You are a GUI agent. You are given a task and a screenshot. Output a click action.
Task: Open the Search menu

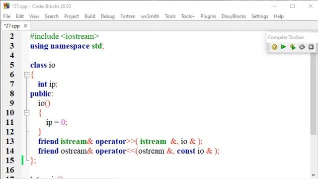[52, 16]
